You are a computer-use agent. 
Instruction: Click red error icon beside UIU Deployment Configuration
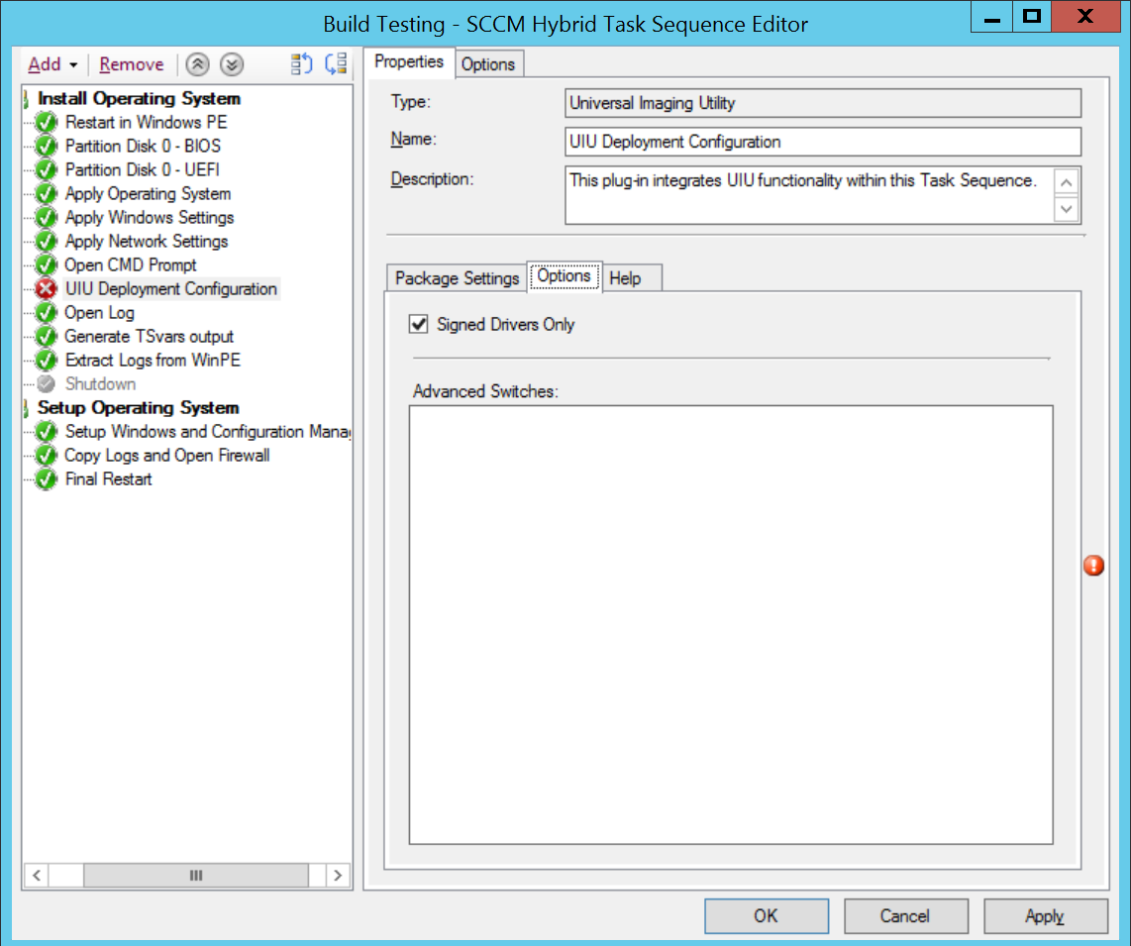(47, 288)
